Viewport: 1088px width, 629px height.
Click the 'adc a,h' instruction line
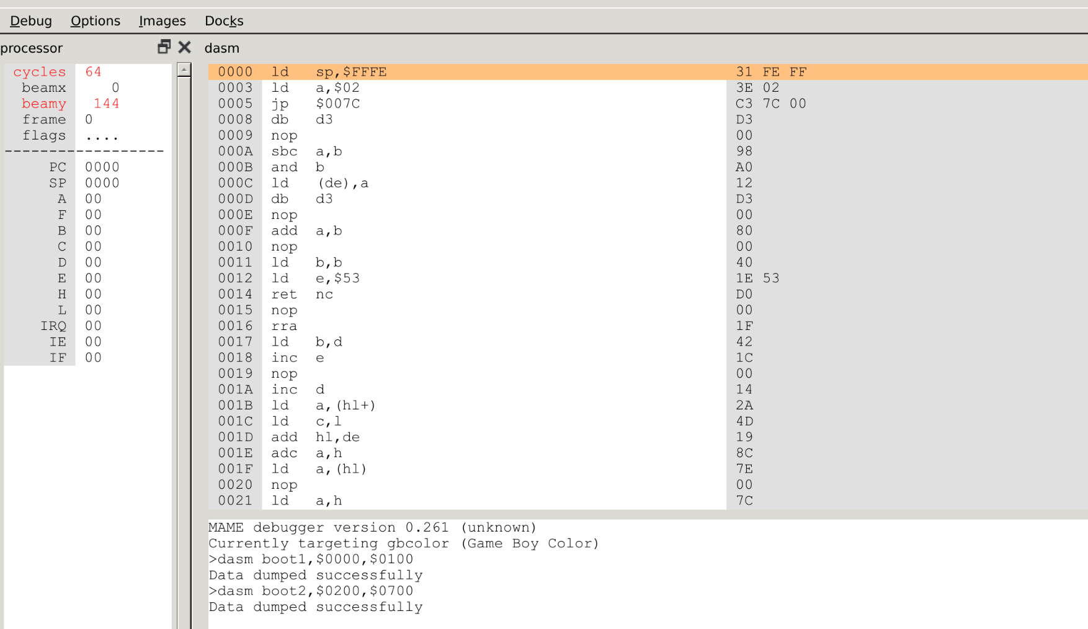point(648,453)
